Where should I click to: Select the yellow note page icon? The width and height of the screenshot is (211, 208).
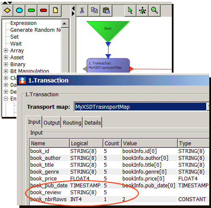[x=56, y=10]
